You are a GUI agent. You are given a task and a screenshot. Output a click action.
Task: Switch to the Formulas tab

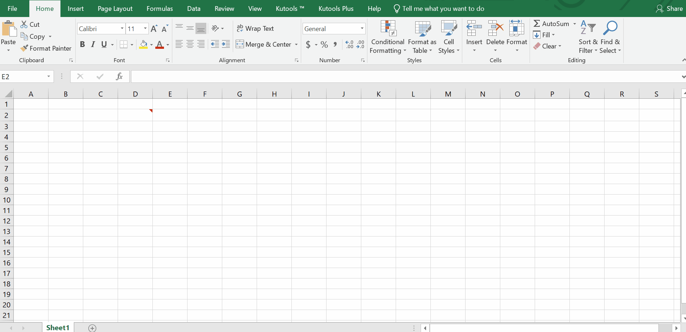(x=160, y=9)
